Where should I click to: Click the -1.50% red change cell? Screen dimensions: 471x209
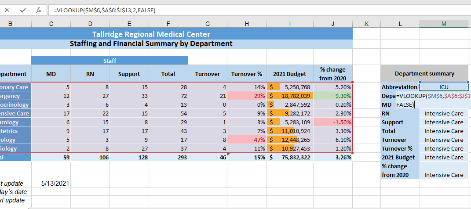(333, 122)
